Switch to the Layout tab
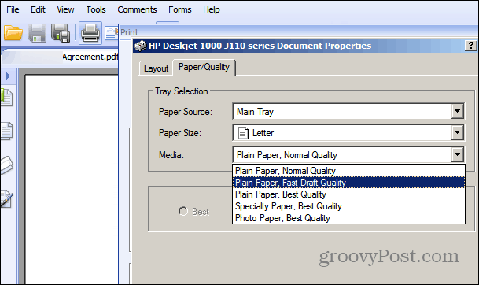Viewport: 479px width, 285px height. click(x=156, y=68)
